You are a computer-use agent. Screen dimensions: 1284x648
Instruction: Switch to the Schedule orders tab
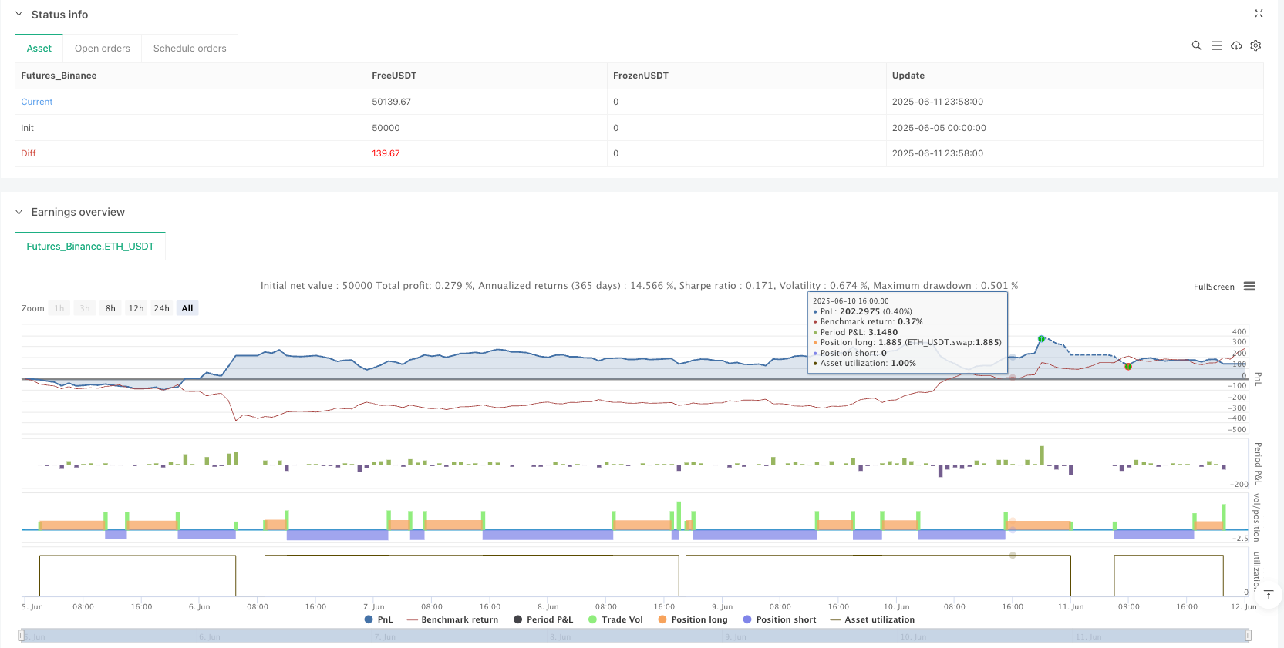190,49
